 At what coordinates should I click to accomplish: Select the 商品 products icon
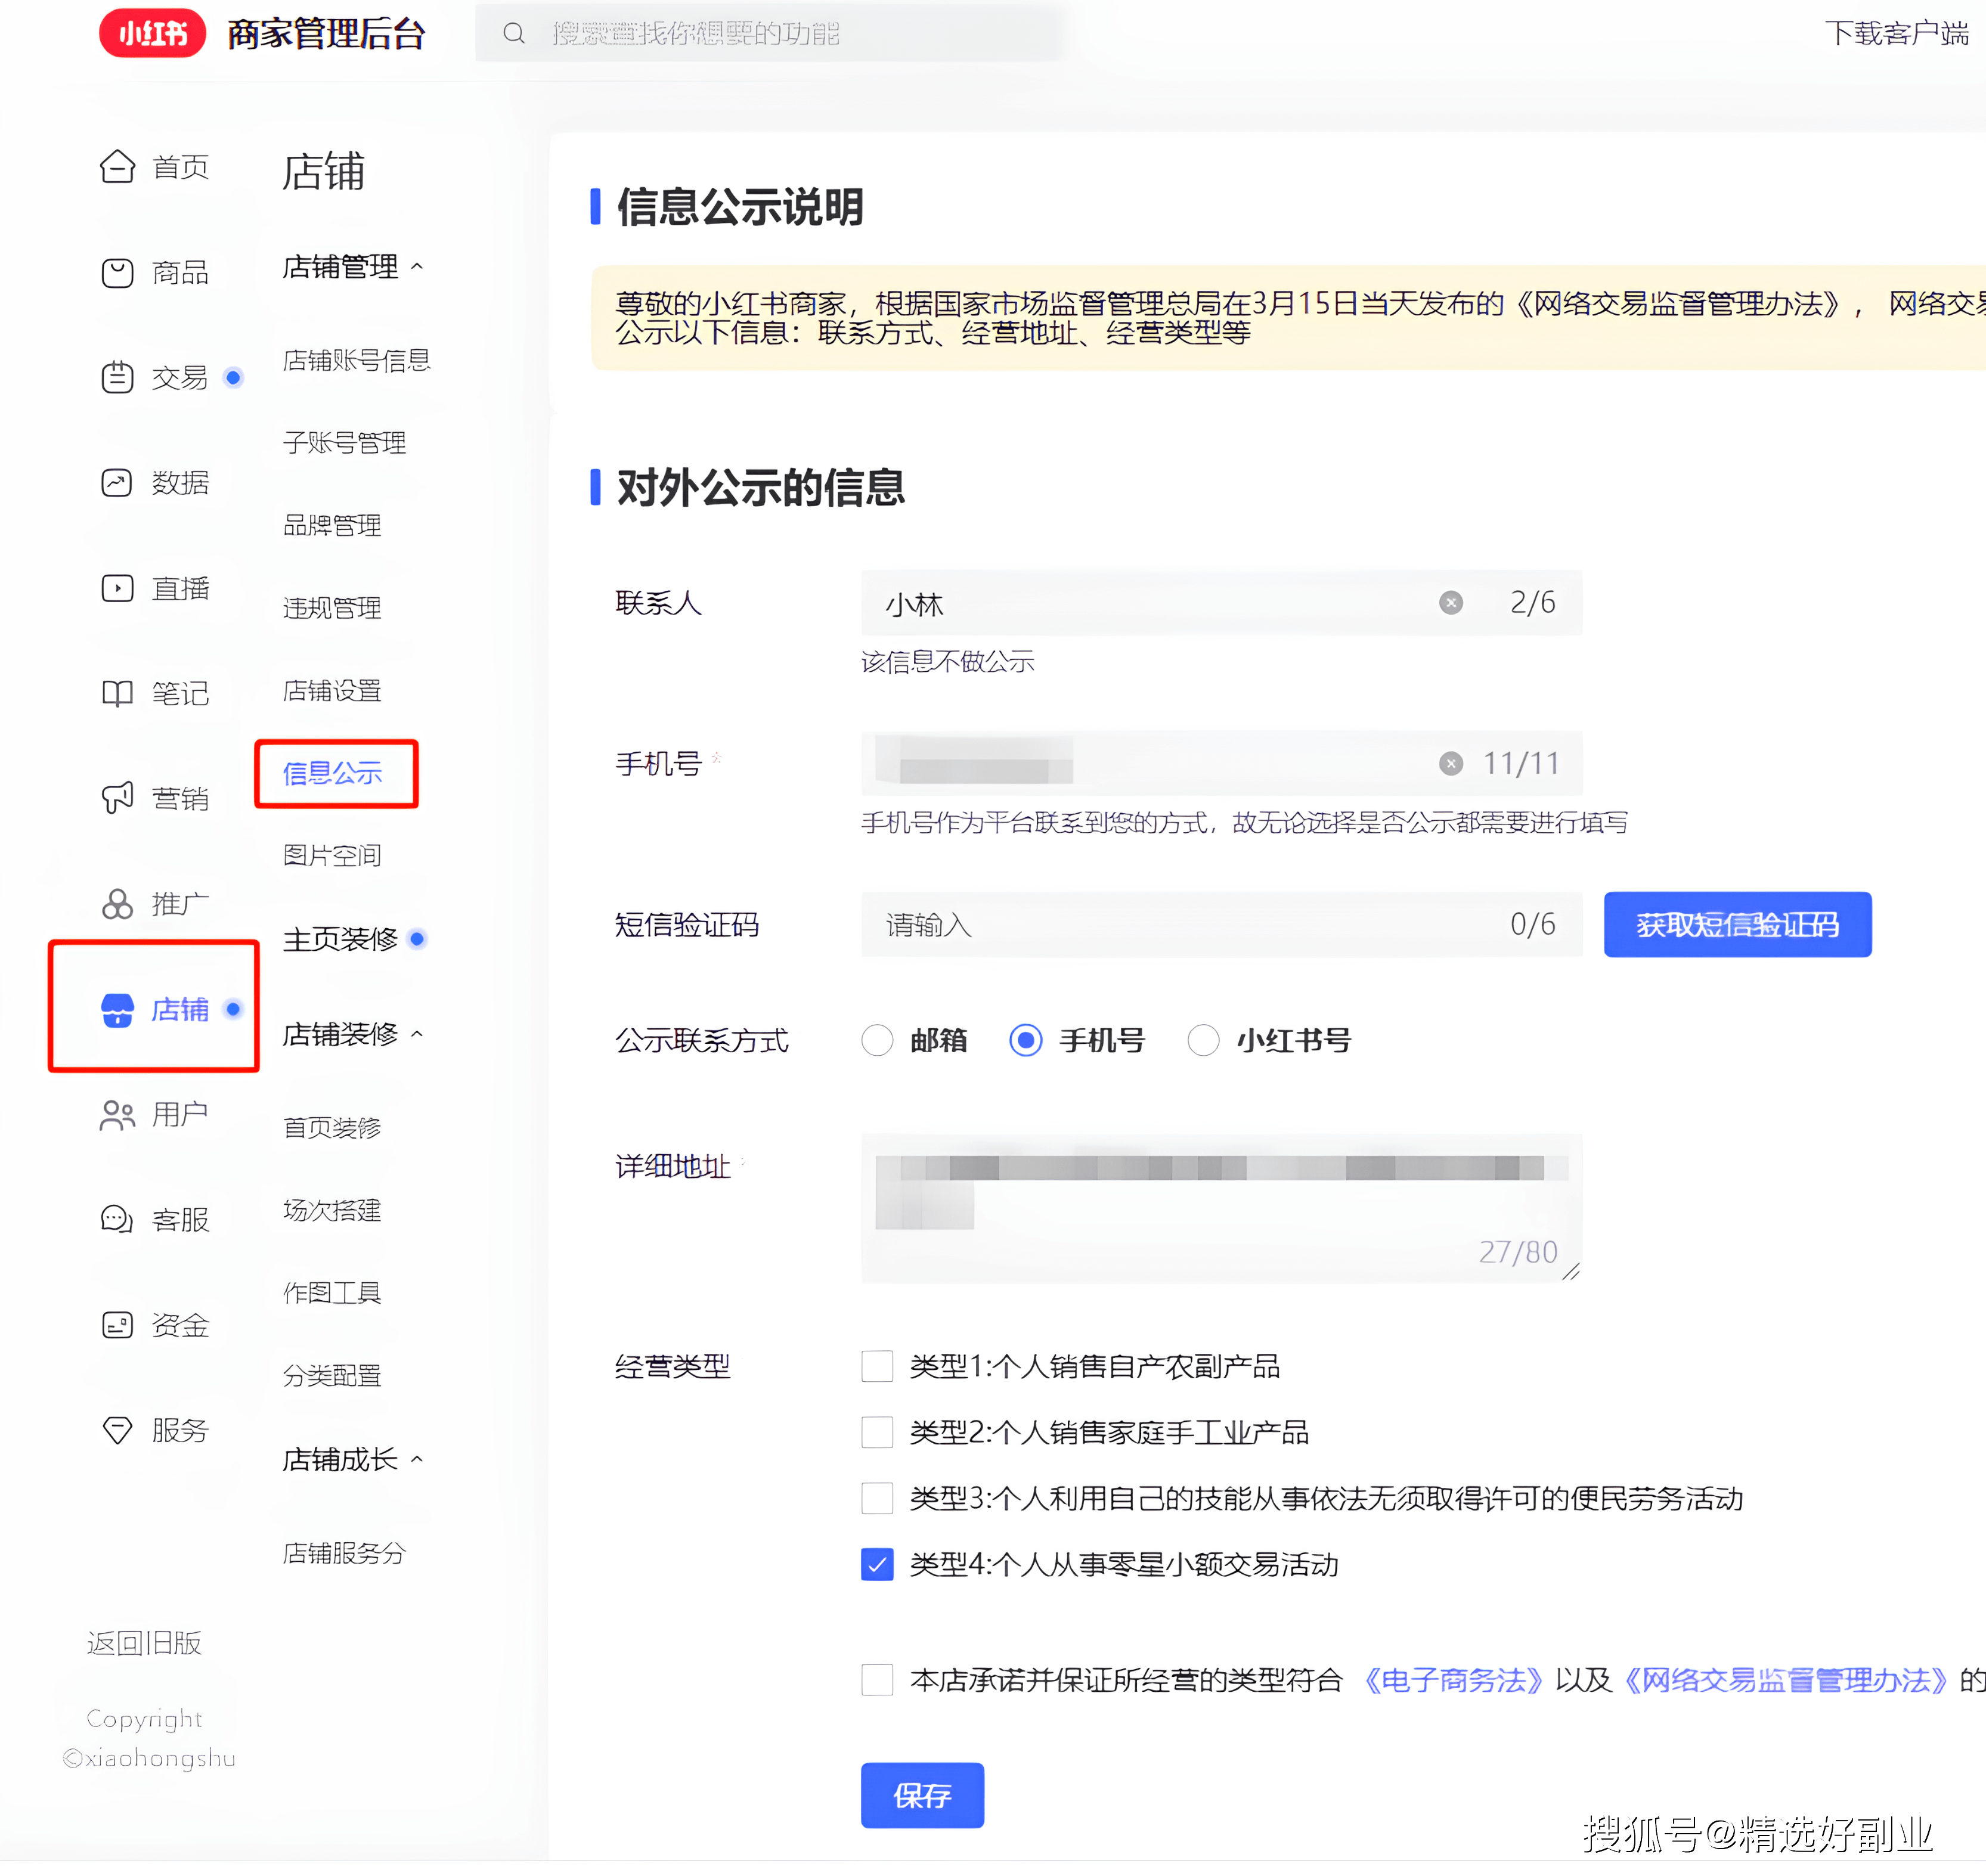pyautogui.click(x=117, y=272)
